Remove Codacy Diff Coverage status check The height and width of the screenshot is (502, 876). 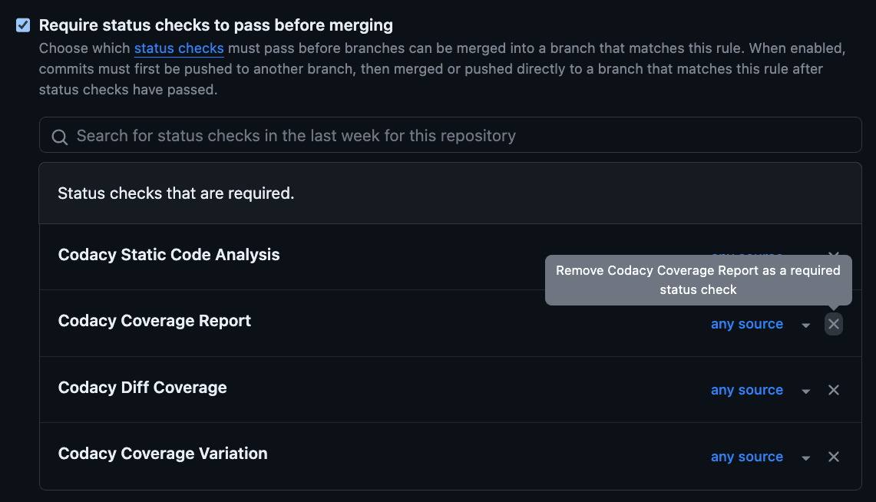click(x=834, y=389)
